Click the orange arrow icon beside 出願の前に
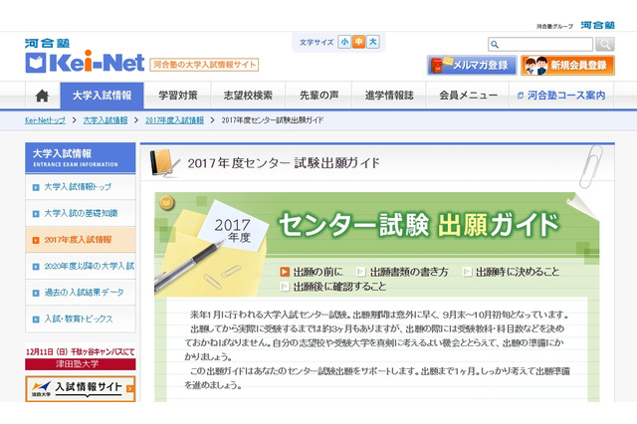637x424 pixels. tap(285, 272)
